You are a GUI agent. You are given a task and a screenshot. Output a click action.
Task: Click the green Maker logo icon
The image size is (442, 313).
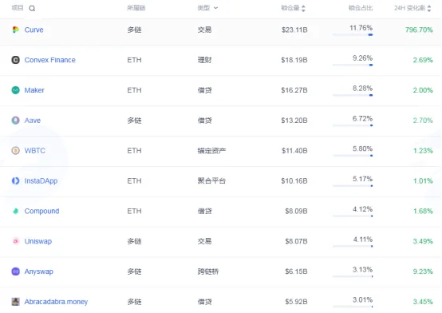tap(15, 90)
